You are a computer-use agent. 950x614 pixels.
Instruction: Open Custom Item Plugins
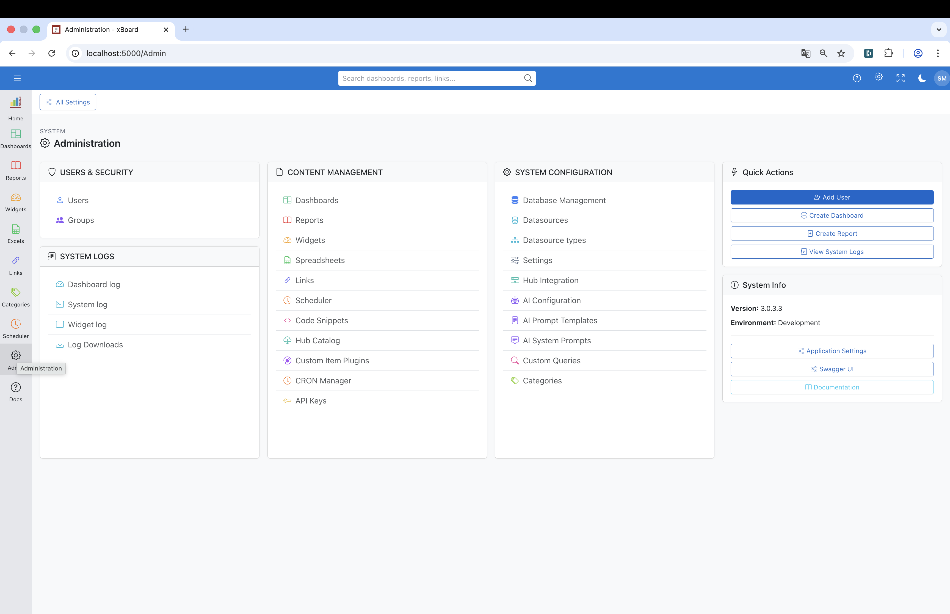[x=377, y=360]
